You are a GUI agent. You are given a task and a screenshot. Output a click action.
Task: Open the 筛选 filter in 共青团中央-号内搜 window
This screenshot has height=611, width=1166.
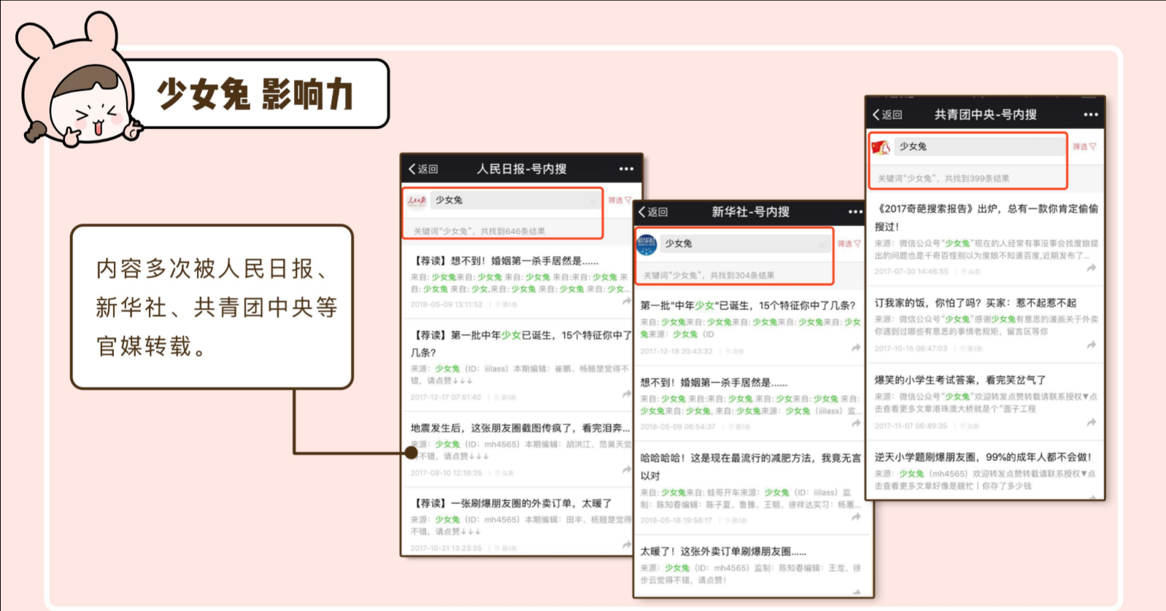pyautogui.click(x=1084, y=147)
